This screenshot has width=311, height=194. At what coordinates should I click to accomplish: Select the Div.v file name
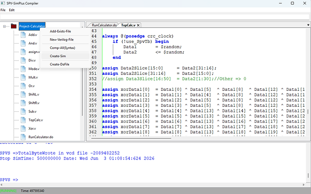pos(32,60)
